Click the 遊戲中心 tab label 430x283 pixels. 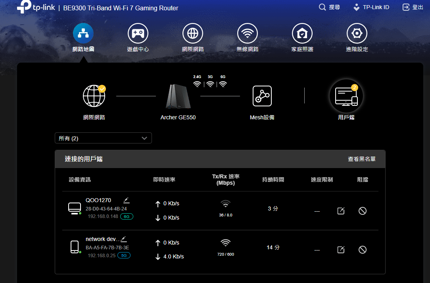click(x=138, y=49)
